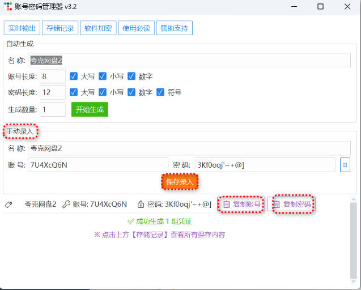Click 账号: 7U4XcQ6N text in record row
Image resolution: width=361 pixels, height=290 pixels.
click(100, 204)
